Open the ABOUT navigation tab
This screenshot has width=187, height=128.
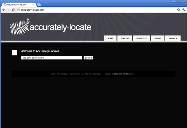pos(158,38)
